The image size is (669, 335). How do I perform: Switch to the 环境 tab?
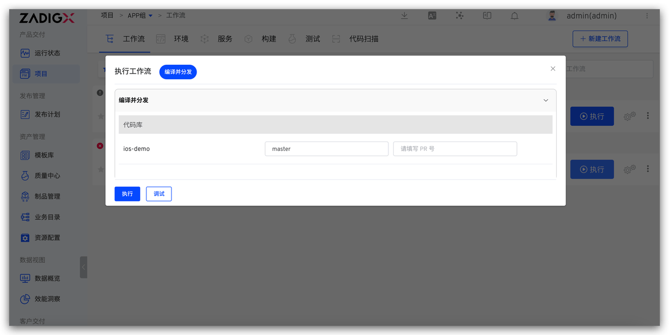[181, 39]
